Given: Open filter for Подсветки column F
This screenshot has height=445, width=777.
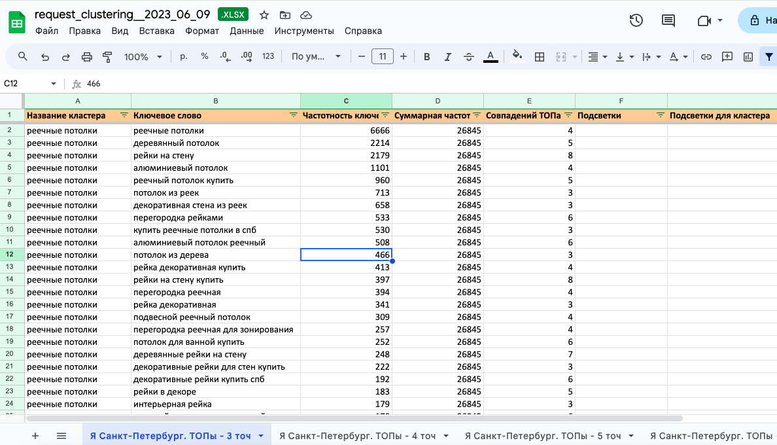Looking at the screenshot, I should (660, 115).
